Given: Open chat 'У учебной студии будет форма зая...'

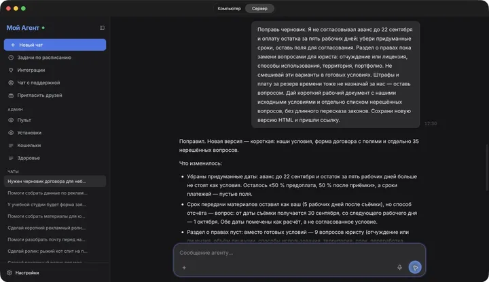Looking at the screenshot, I should pos(55,205).
